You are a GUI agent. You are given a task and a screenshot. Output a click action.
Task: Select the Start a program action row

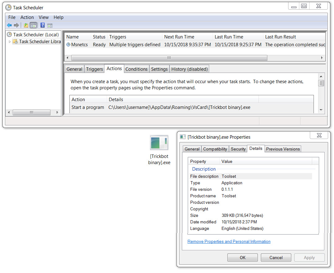pyautogui.click(x=191, y=107)
